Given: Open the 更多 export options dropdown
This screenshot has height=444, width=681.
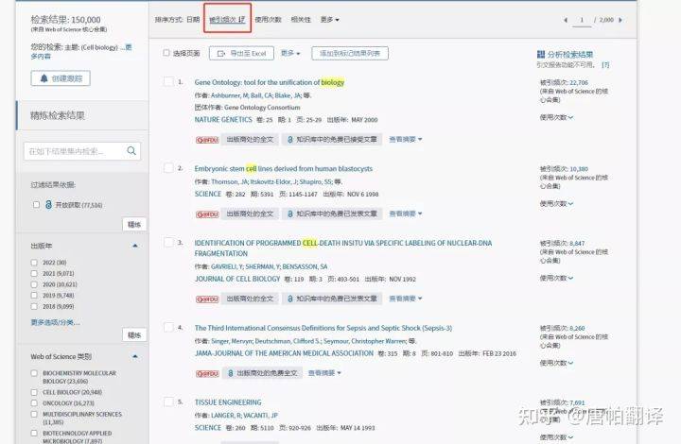Looking at the screenshot, I should click(x=290, y=53).
